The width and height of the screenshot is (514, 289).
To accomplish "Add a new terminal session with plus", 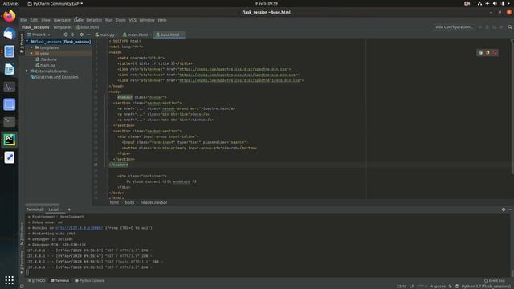I will (69, 210).
